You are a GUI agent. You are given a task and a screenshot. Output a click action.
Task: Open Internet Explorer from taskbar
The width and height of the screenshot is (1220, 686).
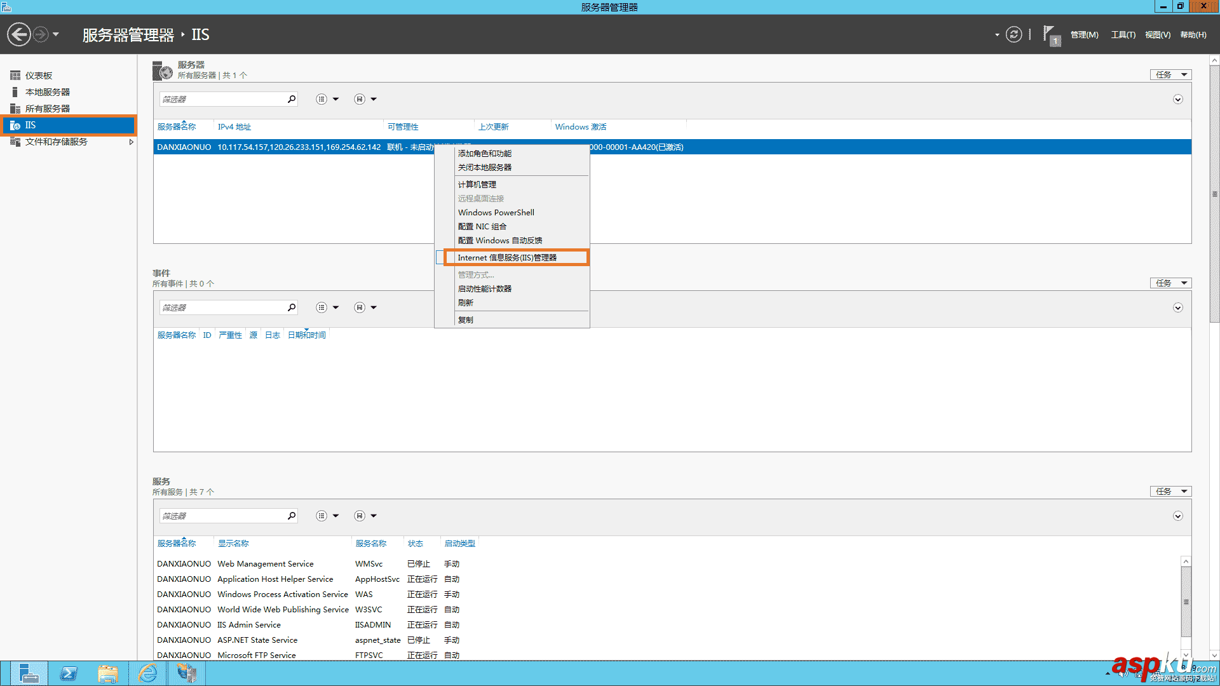[147, 673]
